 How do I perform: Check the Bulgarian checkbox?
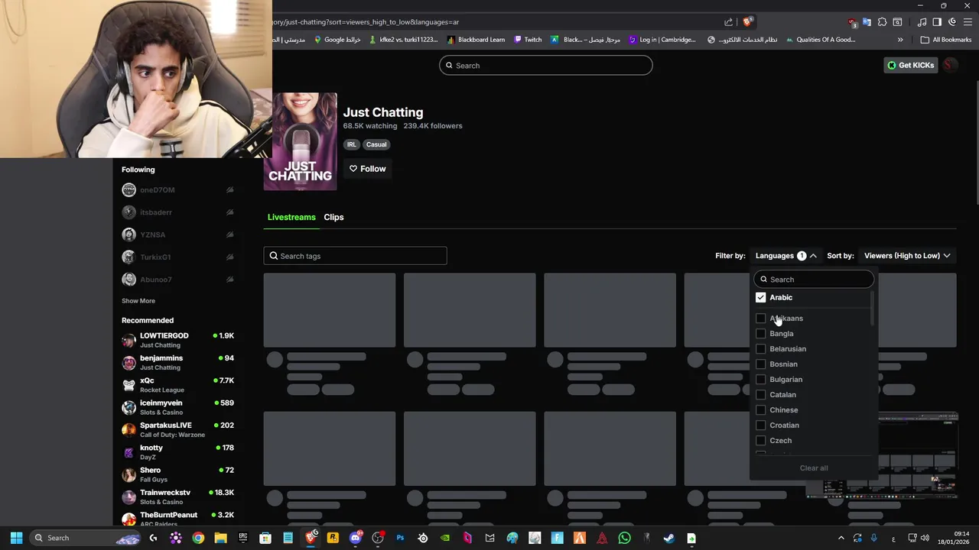pos(760,380)
